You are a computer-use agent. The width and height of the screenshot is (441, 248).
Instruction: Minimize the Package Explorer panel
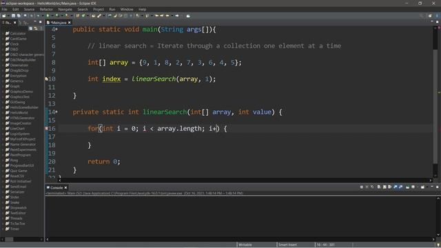[x=35, y=21]
